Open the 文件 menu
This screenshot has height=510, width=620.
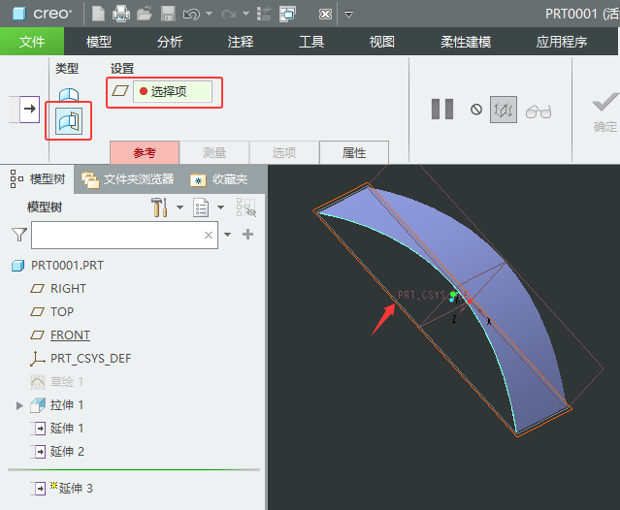coord(32,41)
